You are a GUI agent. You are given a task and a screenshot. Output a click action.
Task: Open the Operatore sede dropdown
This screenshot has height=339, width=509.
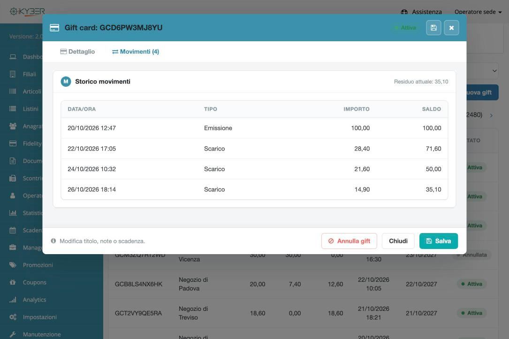click(x=478, y=12)
